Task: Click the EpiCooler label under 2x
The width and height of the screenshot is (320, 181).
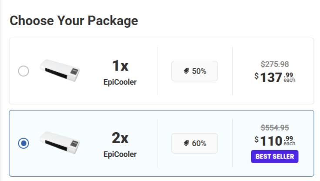Action: coord(120,154)
